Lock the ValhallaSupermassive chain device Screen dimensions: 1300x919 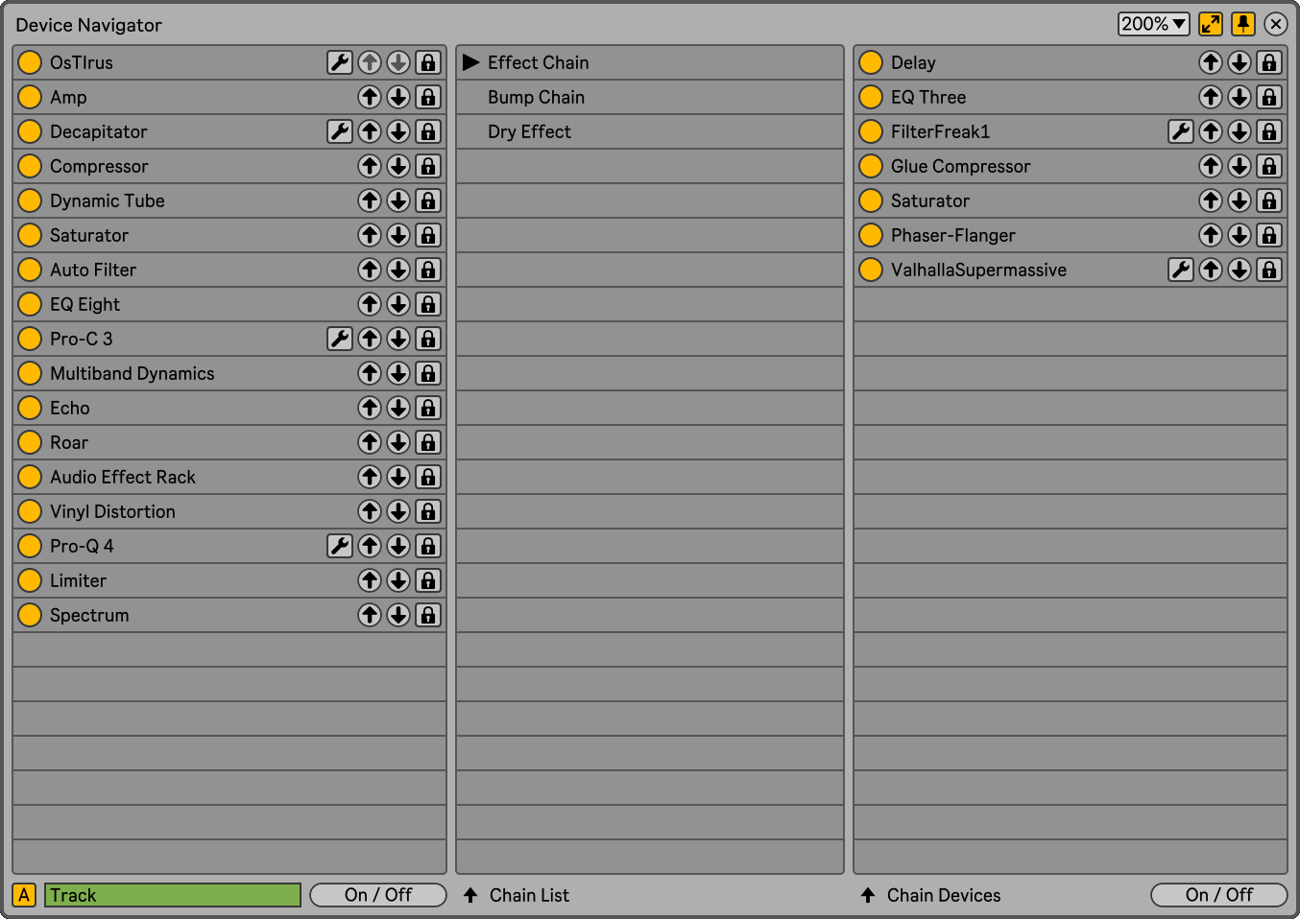(1269, 270)
